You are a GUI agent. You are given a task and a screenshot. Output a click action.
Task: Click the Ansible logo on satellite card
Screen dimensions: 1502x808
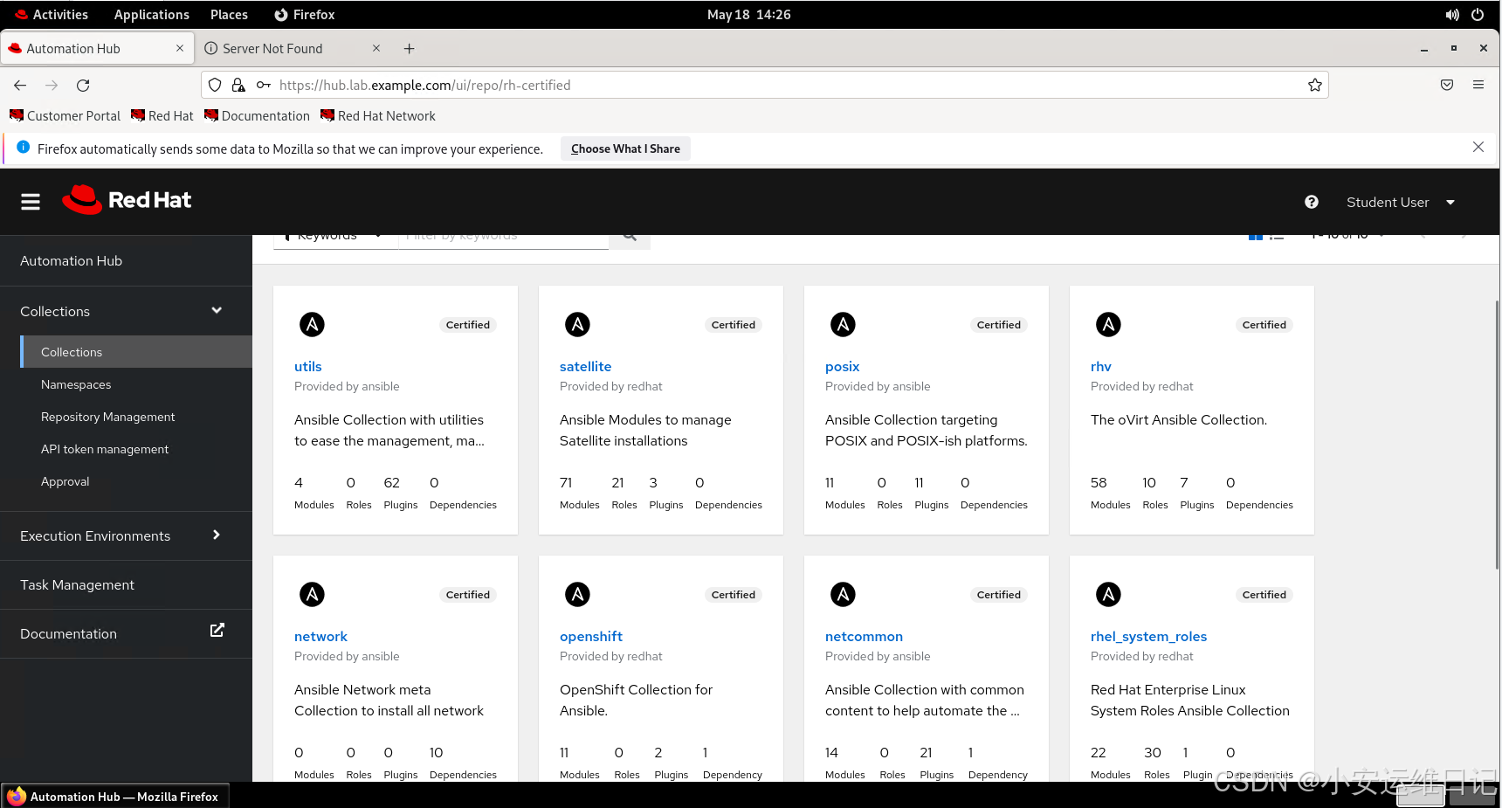[577, 324]
